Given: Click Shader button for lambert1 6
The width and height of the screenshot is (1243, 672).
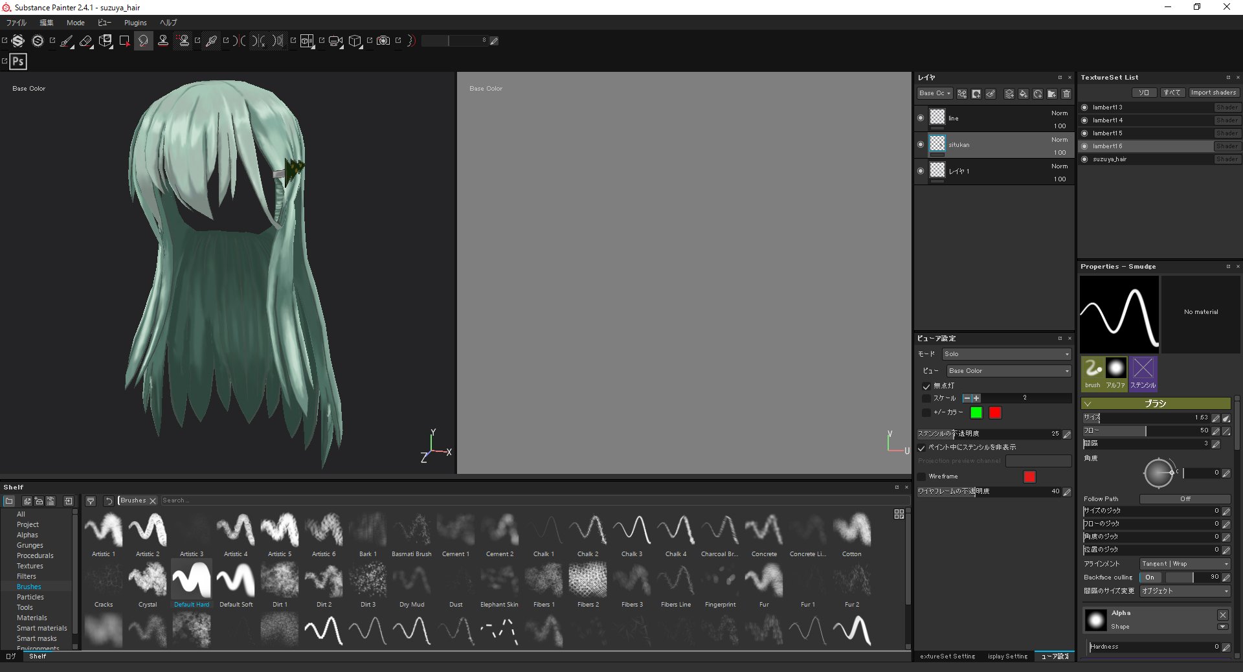Looking at the screenshot, I should click(x=1227, y=146).
